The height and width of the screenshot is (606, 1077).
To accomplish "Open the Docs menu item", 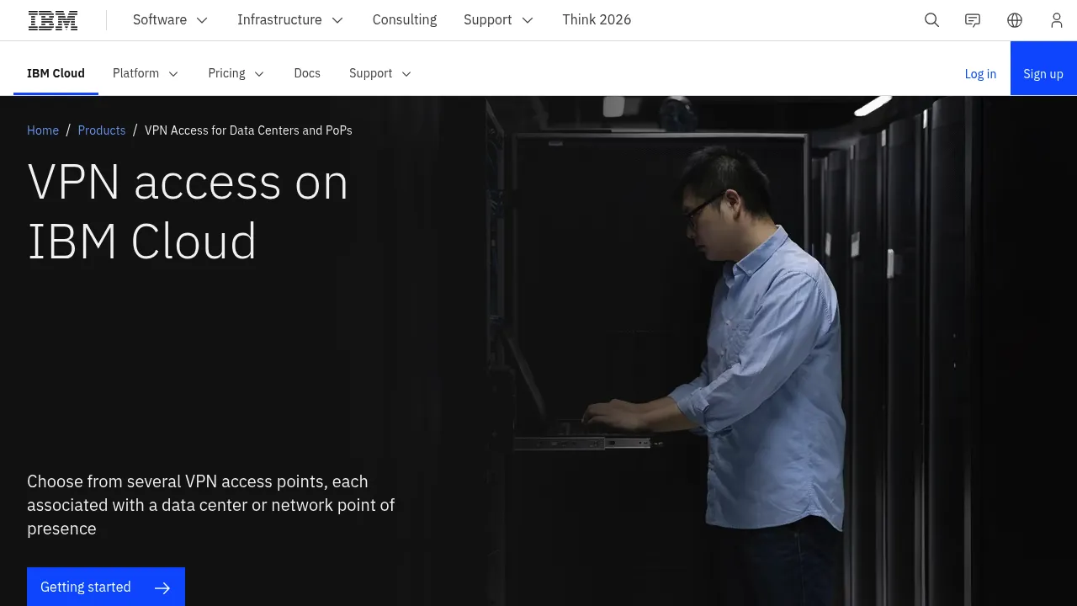I will pyautogui.click(x=307, y=73).
